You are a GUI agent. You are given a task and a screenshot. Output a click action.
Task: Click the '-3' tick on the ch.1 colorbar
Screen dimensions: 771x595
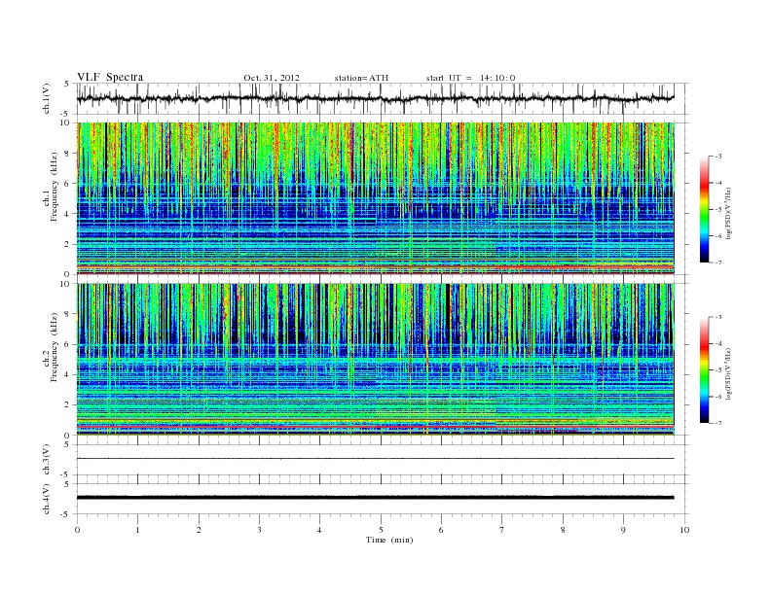click(x=718, y=157)
